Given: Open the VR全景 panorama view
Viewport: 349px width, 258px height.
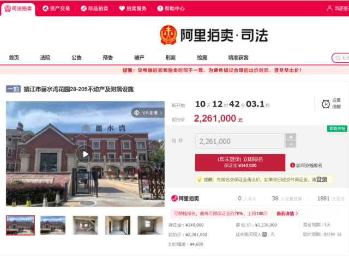Looking at the screenshot, I should click(148, 113).
